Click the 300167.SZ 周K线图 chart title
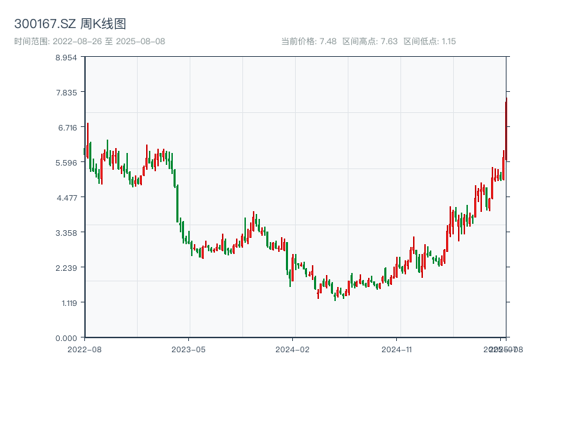Viewport: 562px width, 421px height. [x=70, y=25]
